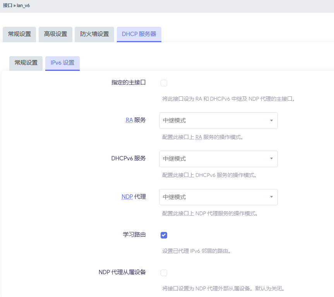
Task: Click the DHCPv6 服务 dropdown arrow icon
Action: (272, 159)
